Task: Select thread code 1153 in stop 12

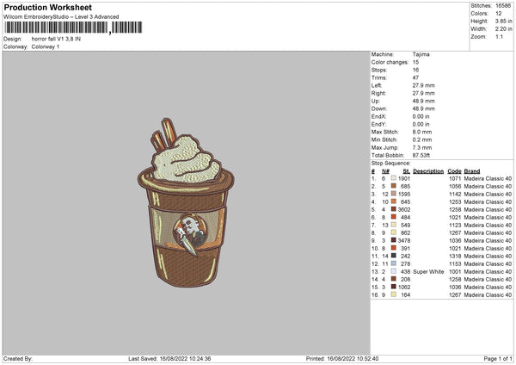Action: (x=455, y=264)
